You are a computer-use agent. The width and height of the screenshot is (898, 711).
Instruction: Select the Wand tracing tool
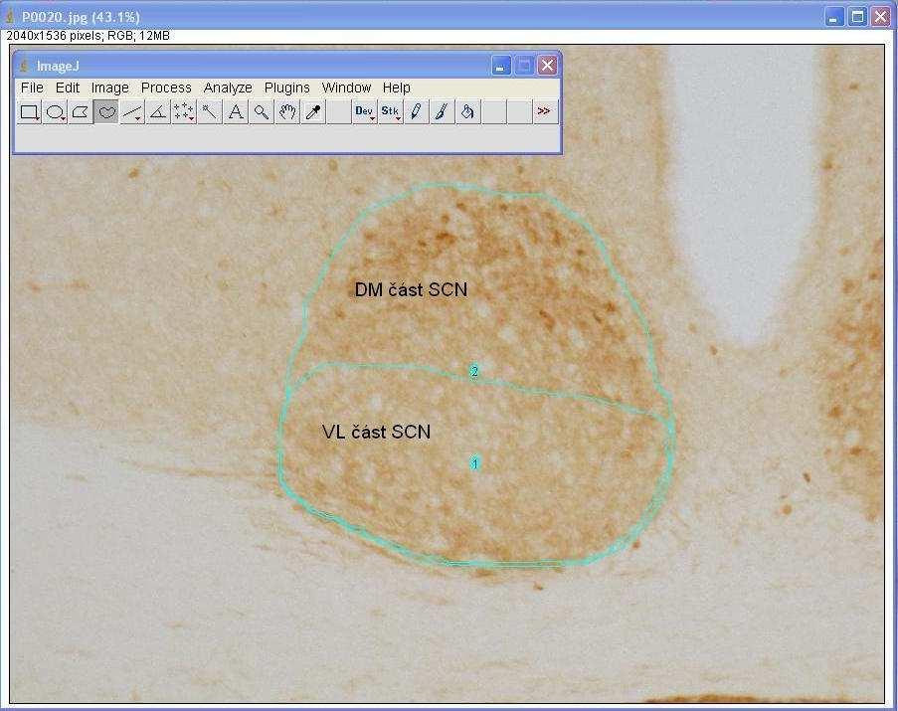(210, 111)
